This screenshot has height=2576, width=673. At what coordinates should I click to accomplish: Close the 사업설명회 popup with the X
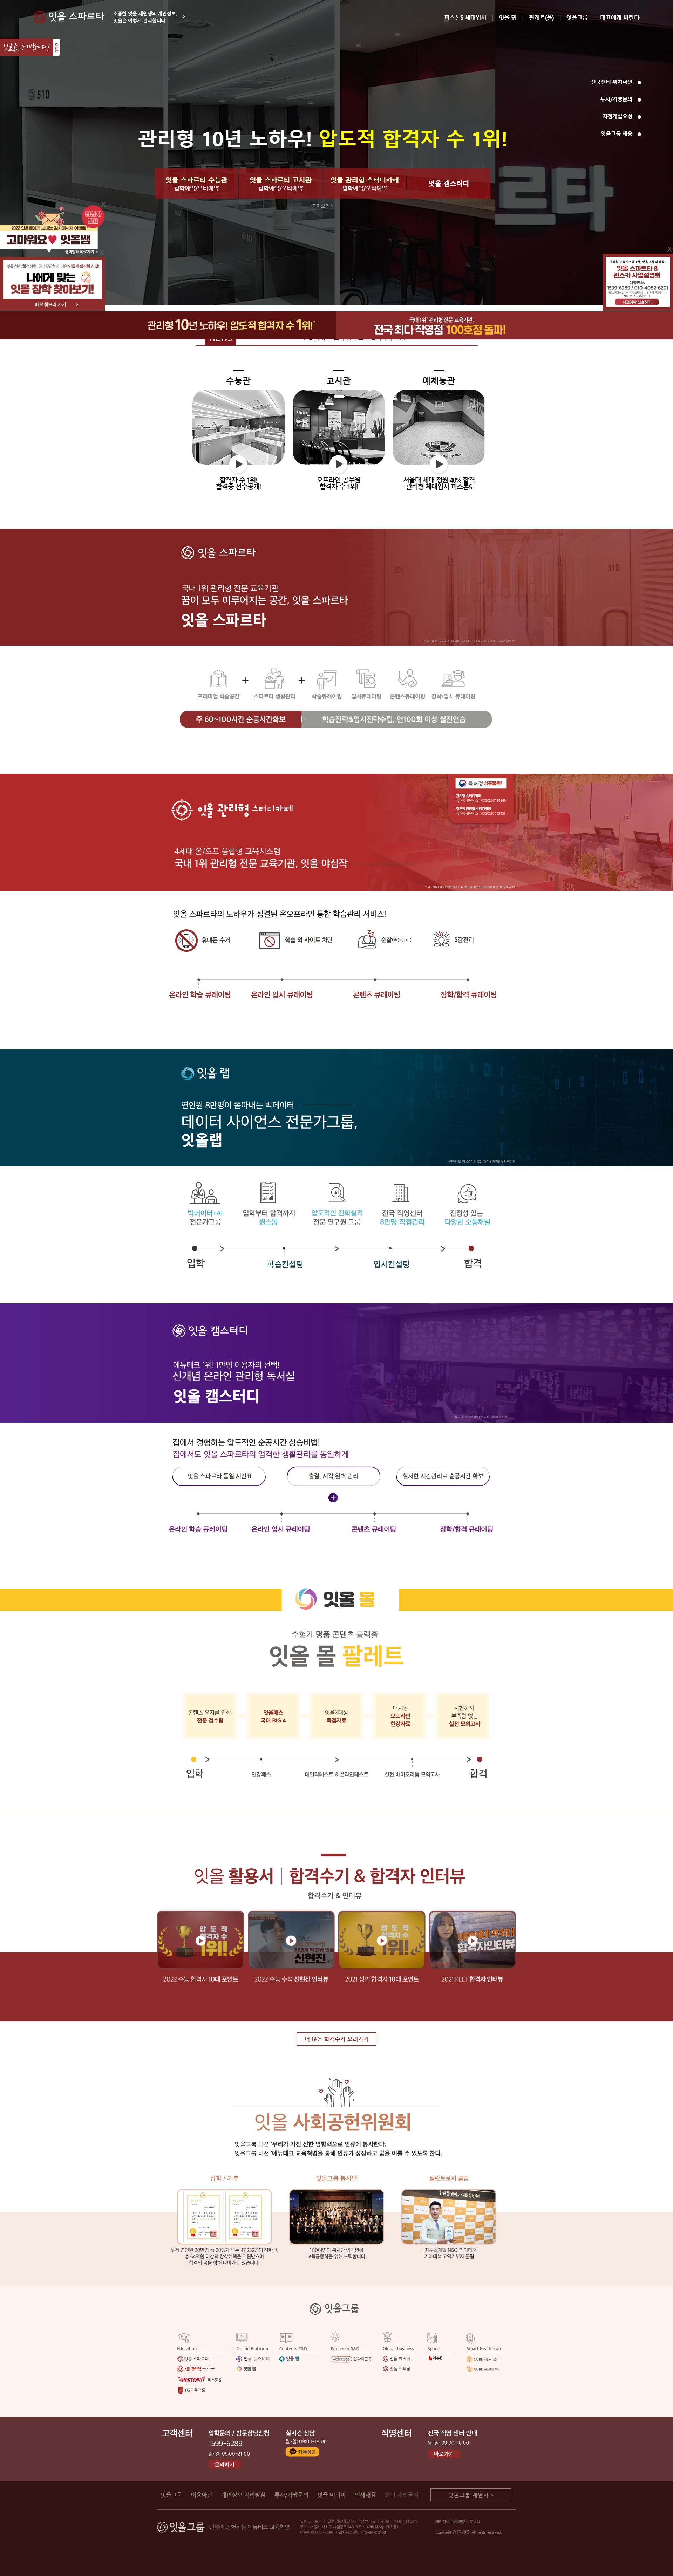pyautogui.click(x=669, y=249)
